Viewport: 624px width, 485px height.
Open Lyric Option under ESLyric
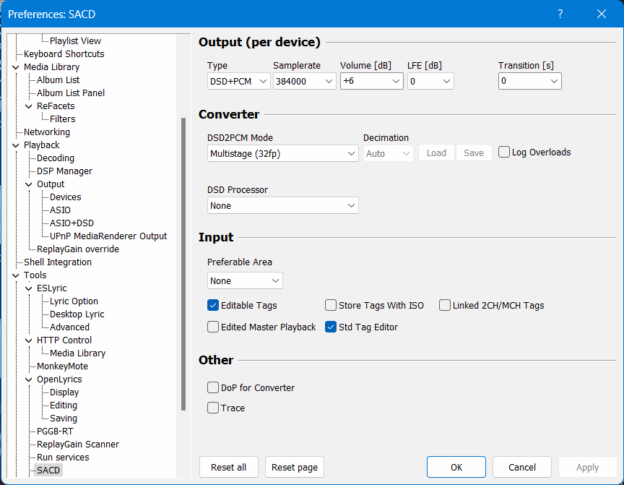[x=74, y=301]
